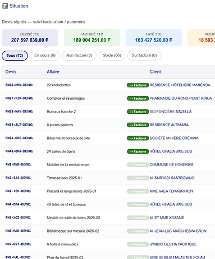
Task: Filter by Non facturé (0)
Action: click(x=79, y=56)
